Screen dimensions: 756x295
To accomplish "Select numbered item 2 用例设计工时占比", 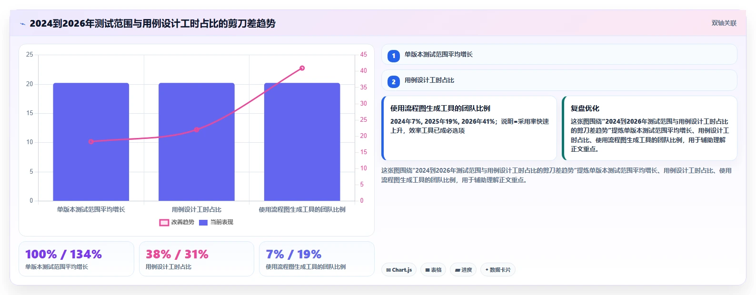I will coord(559,80).
